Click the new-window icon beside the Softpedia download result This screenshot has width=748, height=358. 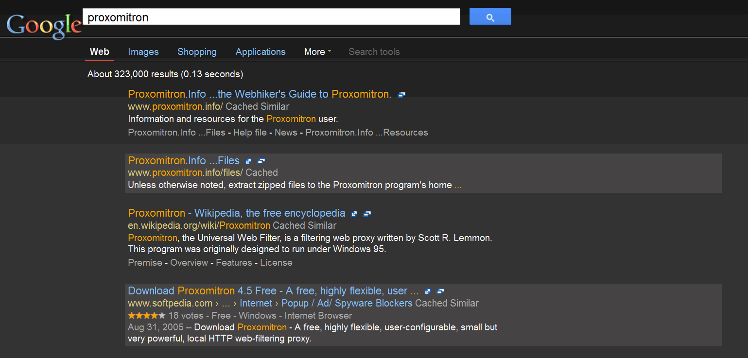441,291
